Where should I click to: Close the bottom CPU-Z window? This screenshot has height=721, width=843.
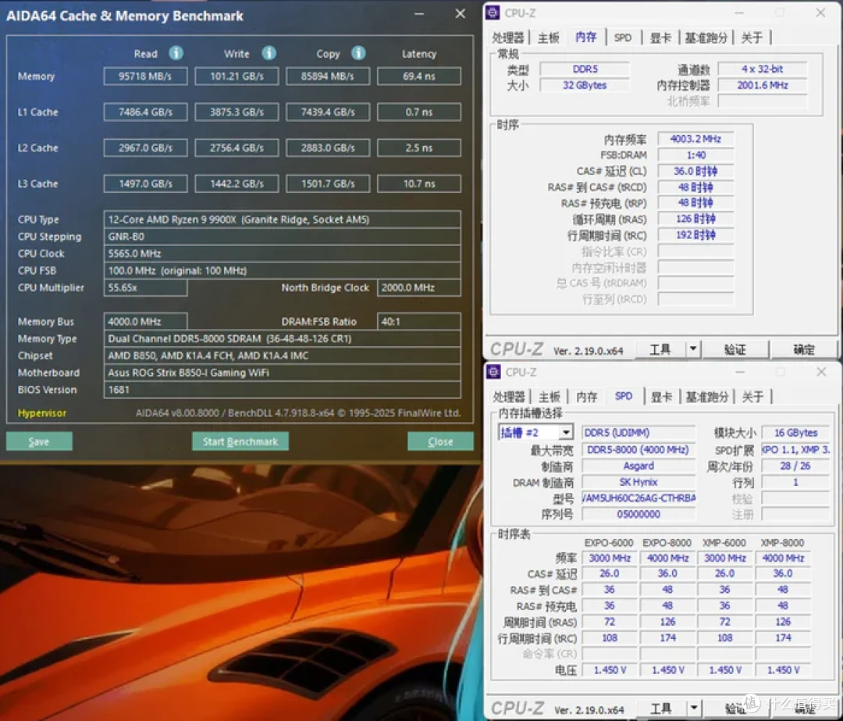point(821,372)
